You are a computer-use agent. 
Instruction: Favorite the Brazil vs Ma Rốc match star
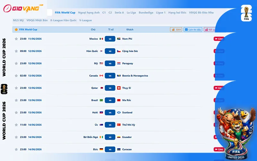point(16,100)
